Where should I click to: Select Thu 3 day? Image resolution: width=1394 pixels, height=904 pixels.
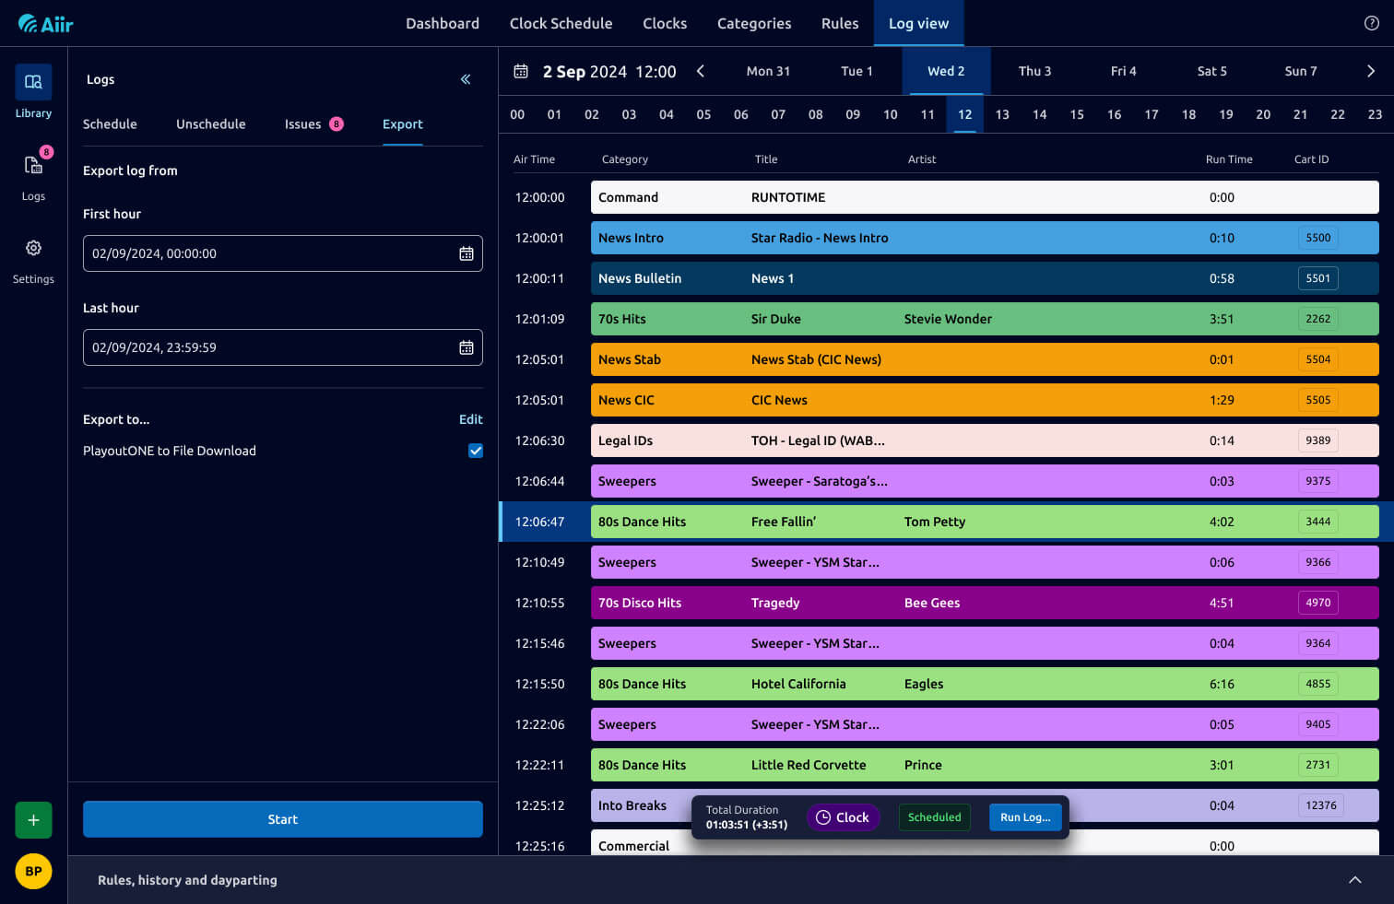(x=1034, y=71)
